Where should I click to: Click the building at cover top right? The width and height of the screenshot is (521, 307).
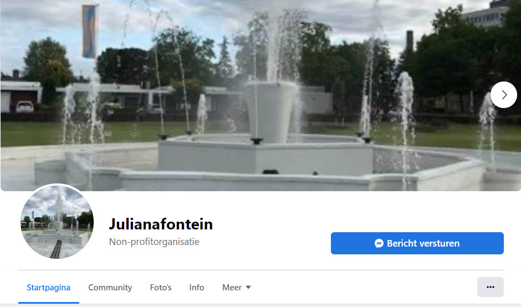pos(485,17)
